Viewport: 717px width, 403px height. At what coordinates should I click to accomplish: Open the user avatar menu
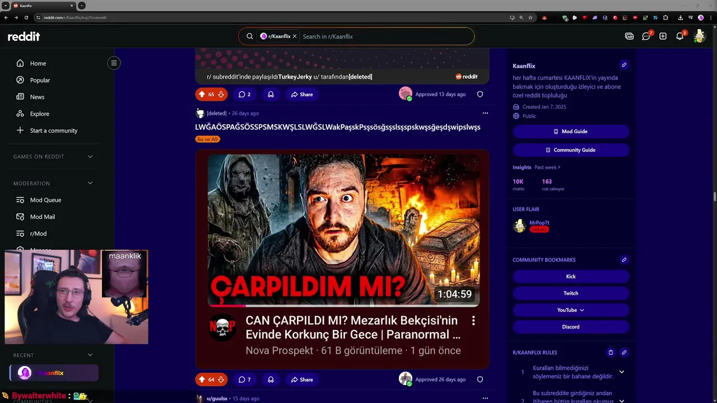click(x=699, y=36)
